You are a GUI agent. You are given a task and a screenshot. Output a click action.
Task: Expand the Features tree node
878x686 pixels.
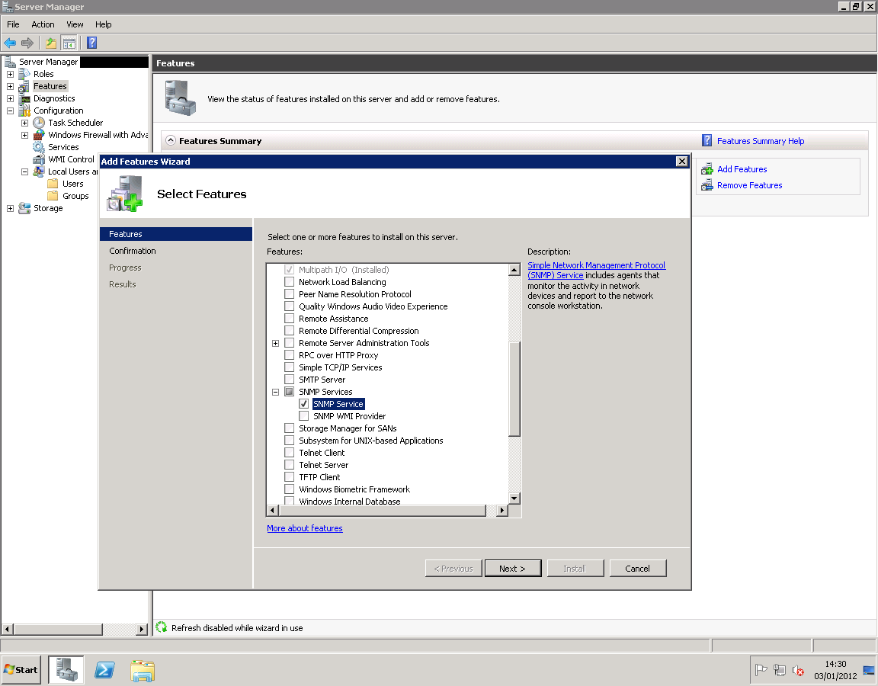(10, 86)
